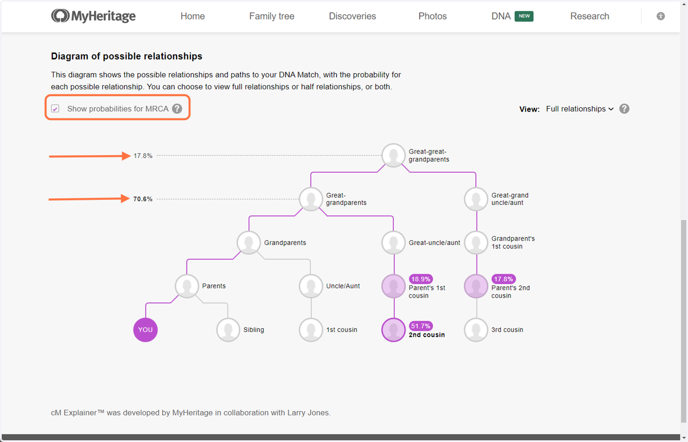Select the Great-great-grandparents avatar node

pos(393,155)
